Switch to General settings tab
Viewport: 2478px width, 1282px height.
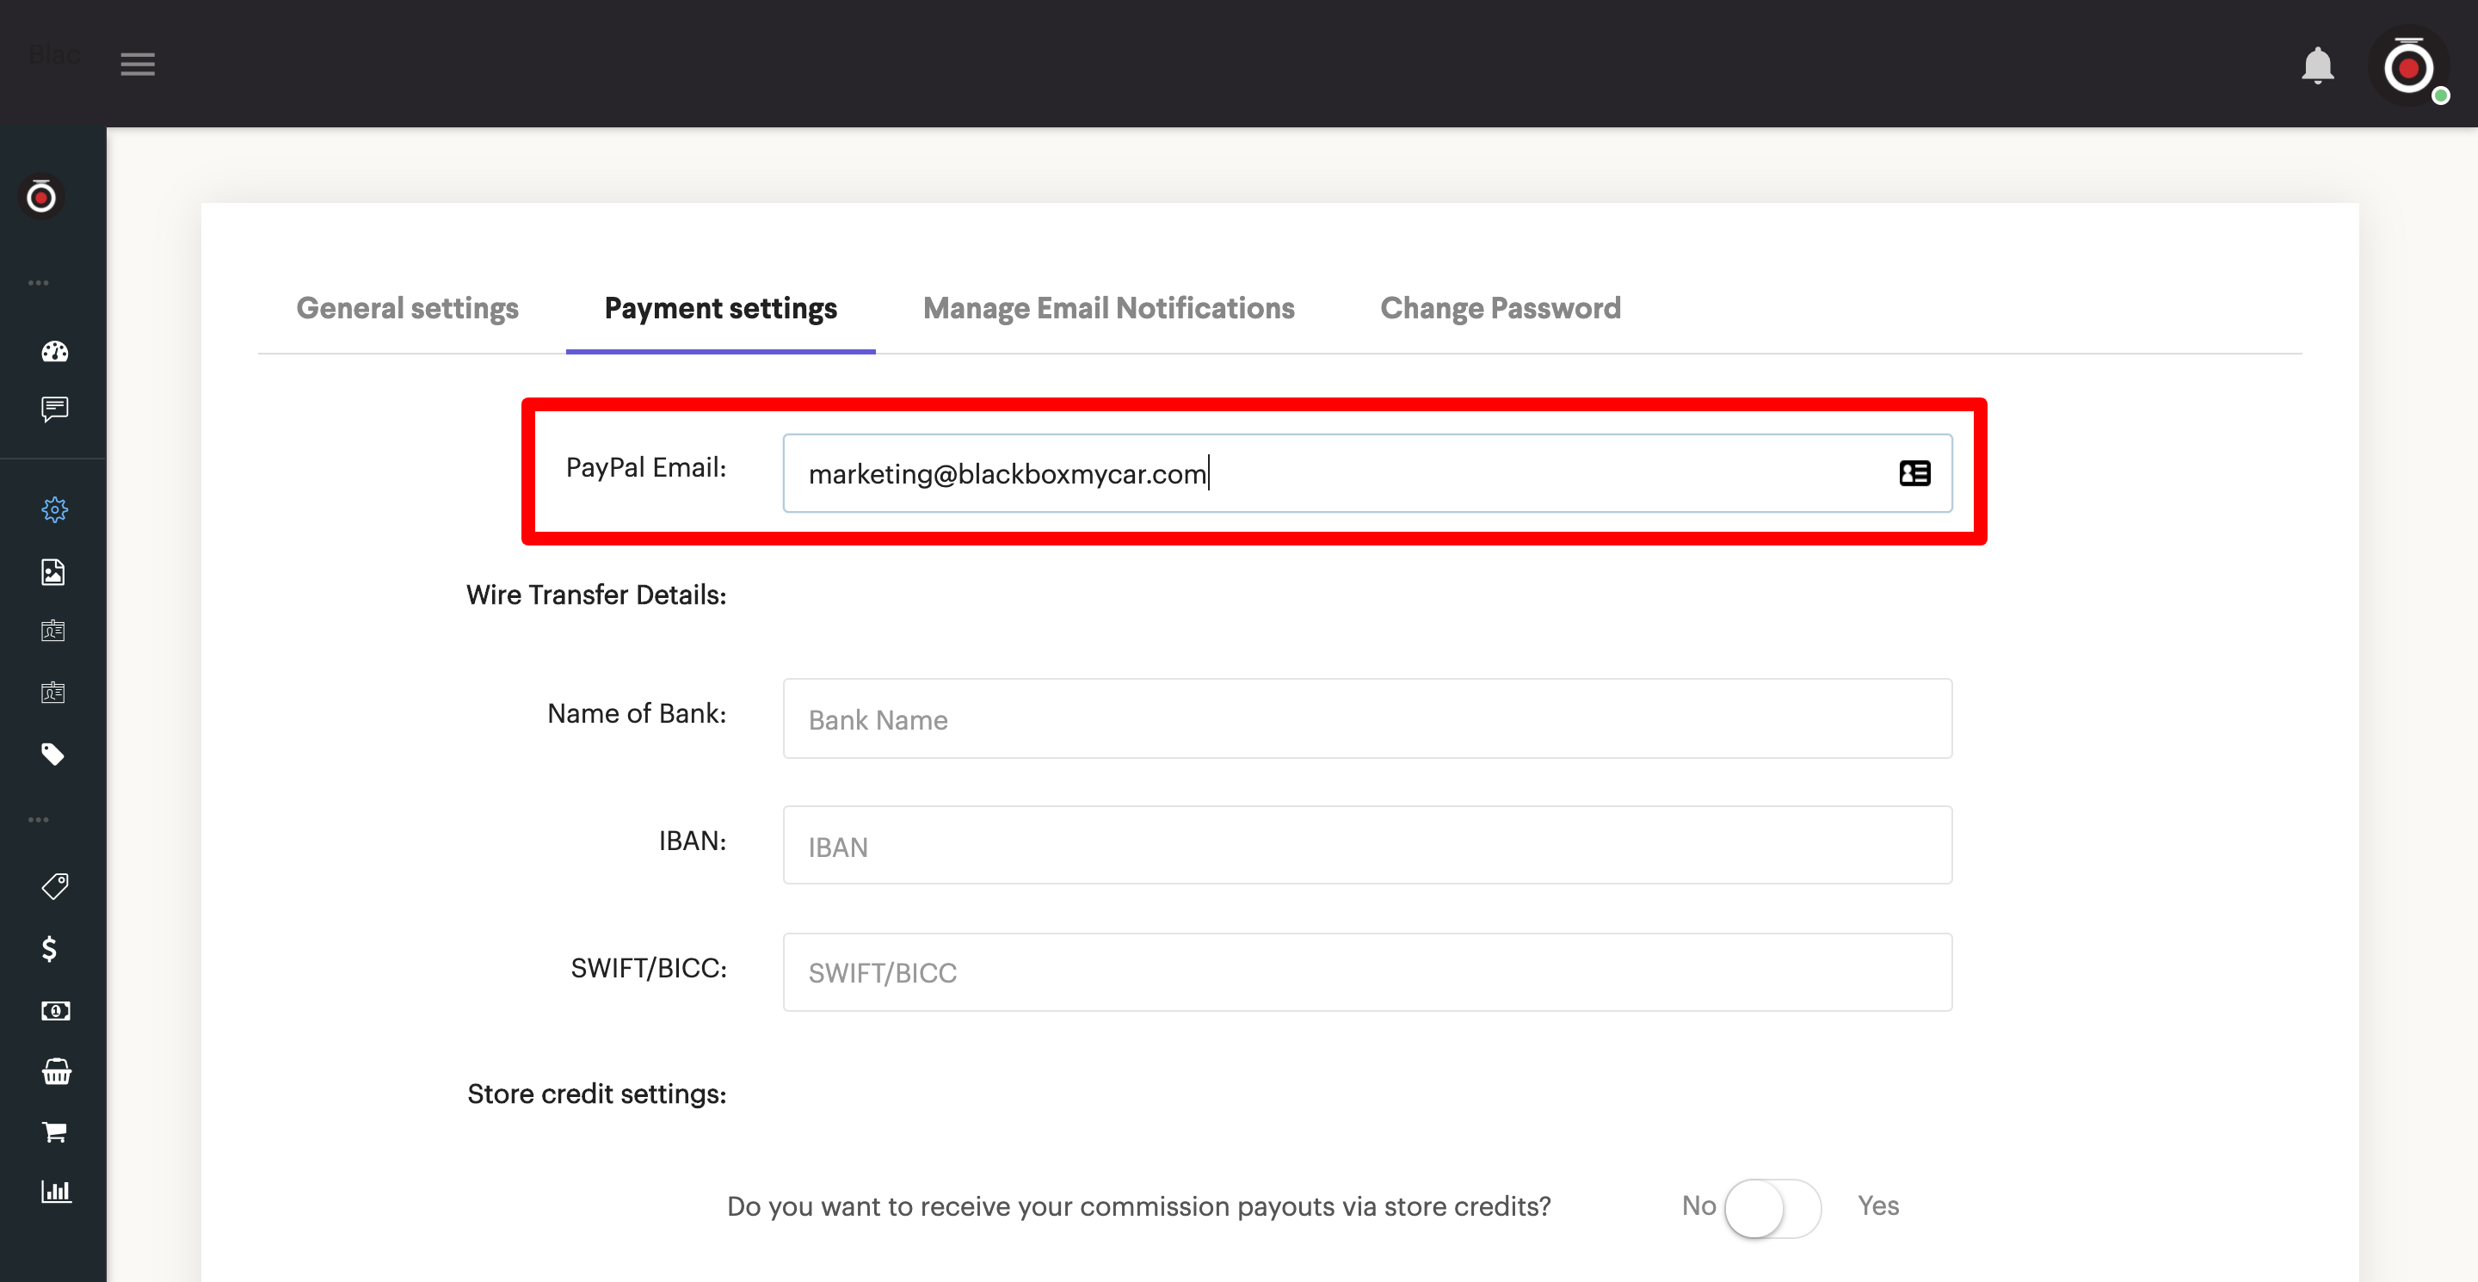point(407,308)
